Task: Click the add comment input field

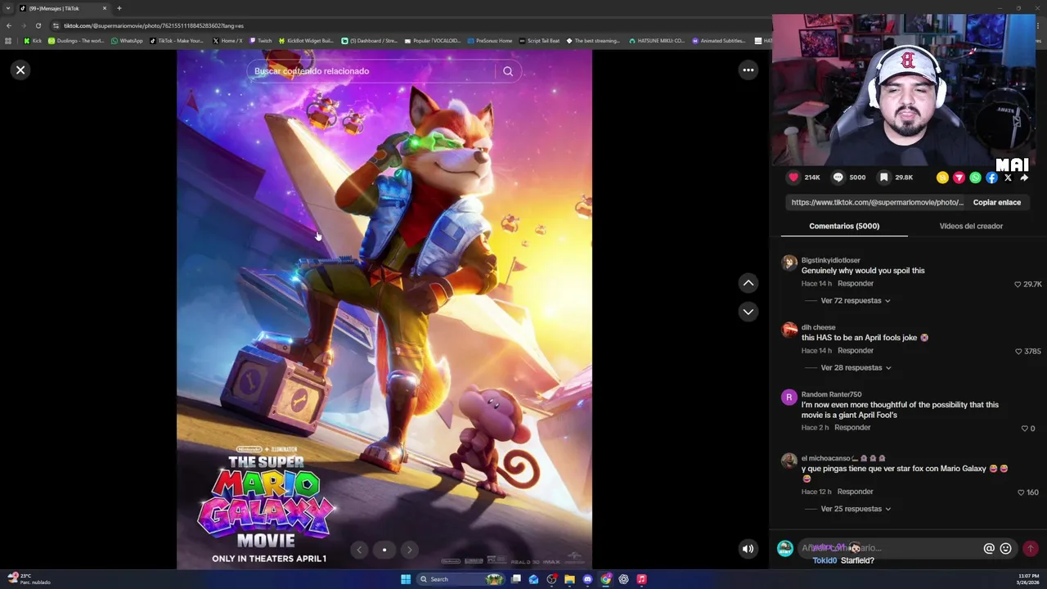Action: coord(892,549)
